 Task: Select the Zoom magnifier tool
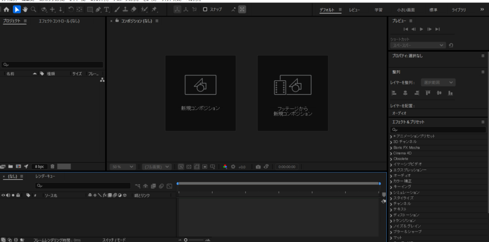click(x=33, y=9)
